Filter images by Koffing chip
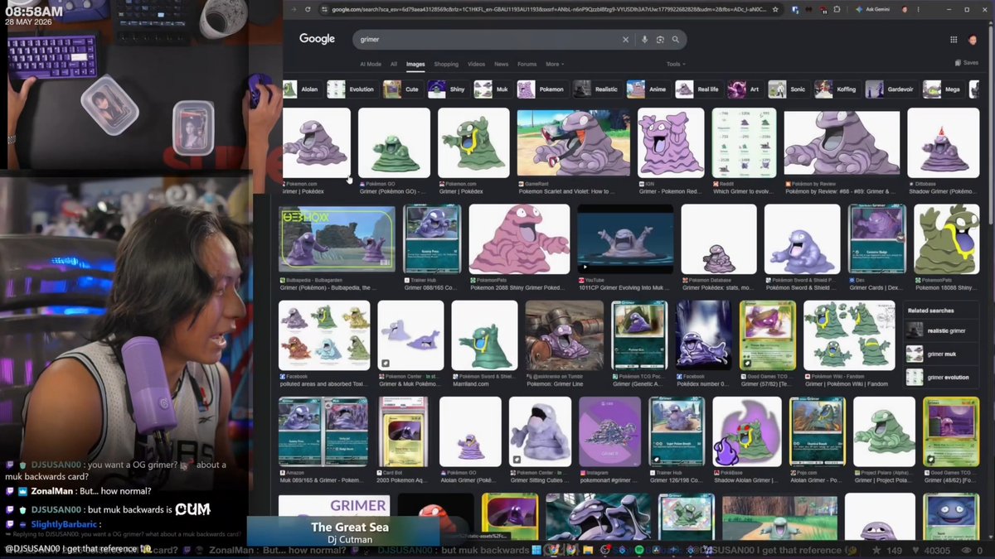The width and height of the screenshot is (995, 559). (837, 89)
